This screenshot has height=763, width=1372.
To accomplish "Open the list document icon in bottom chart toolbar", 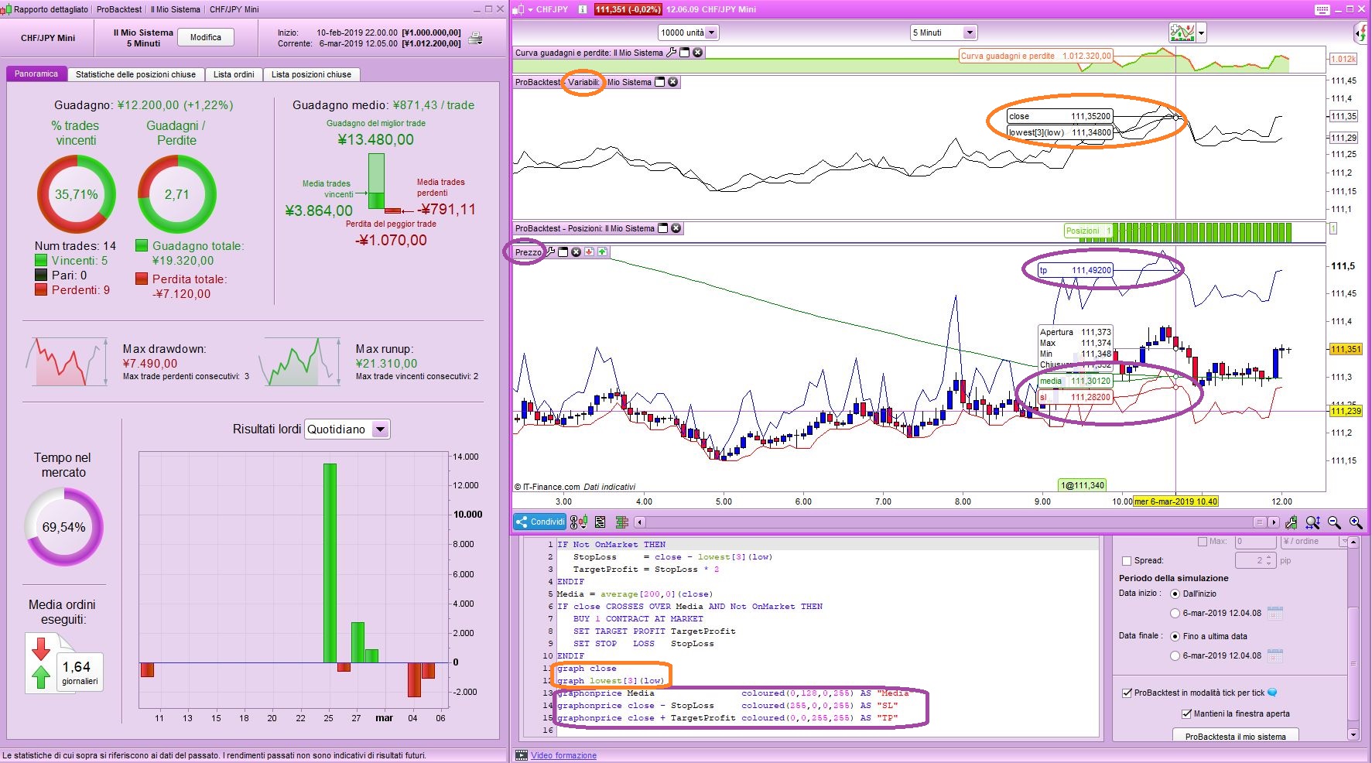I will [x=600, y=522].
